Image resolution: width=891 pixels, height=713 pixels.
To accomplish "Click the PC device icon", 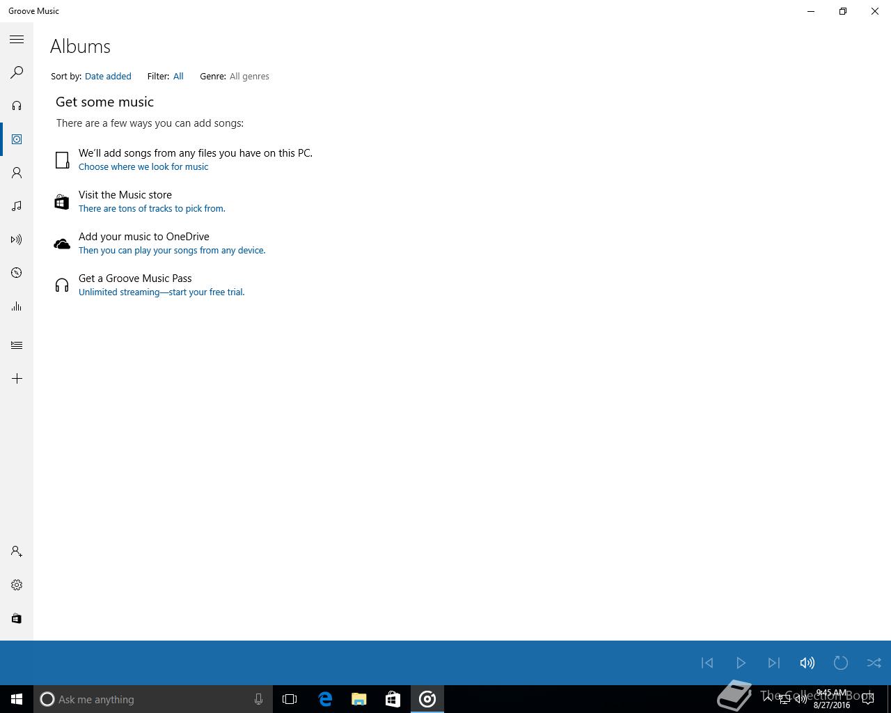I will (62, 160).
